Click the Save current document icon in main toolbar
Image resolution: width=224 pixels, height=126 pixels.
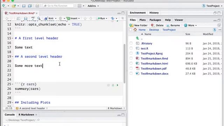pos(24,6)
